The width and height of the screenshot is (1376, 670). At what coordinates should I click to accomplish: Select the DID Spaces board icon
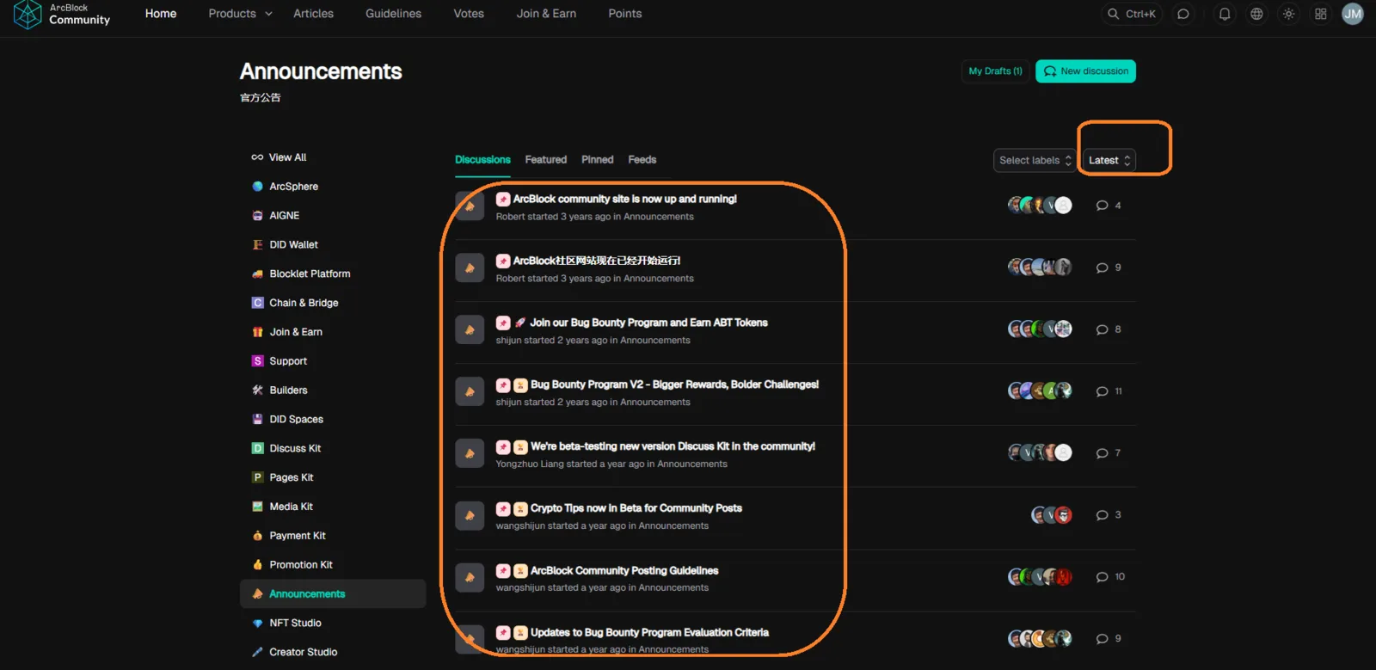tap(257, 420)
